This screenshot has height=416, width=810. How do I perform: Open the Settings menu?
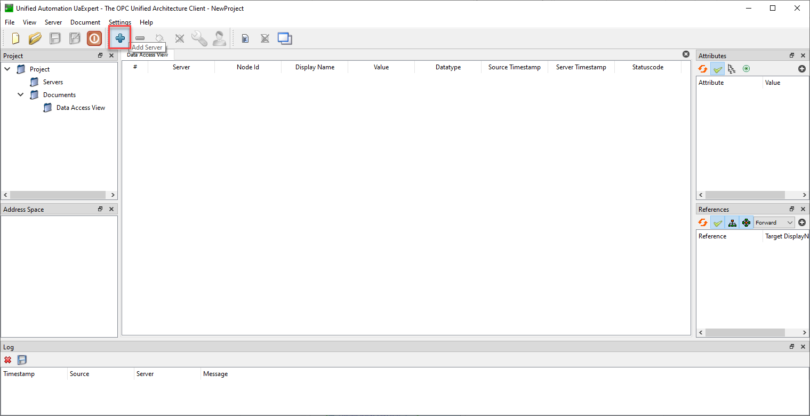(x=120, y=22)
